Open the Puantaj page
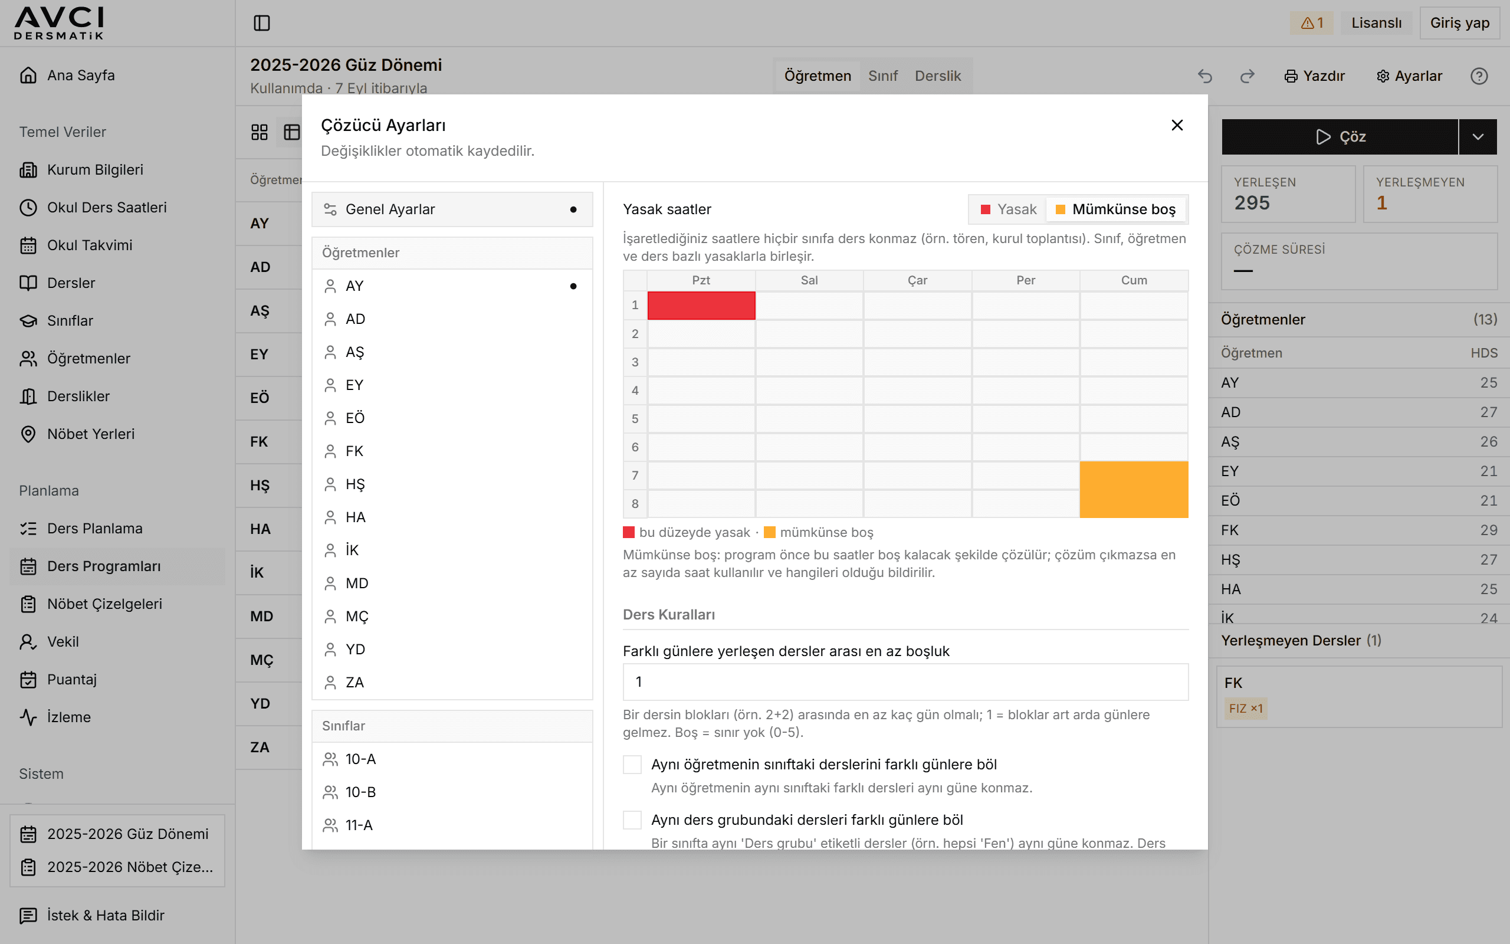The image size is (1510, 944). (x=117, y=679)
